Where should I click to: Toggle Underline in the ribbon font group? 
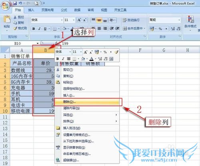pos(45,28)
